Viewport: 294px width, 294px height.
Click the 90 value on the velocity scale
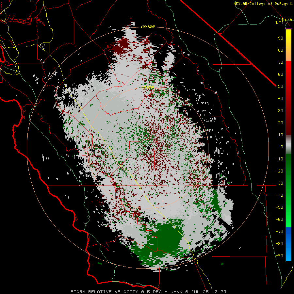coord(281,38)
